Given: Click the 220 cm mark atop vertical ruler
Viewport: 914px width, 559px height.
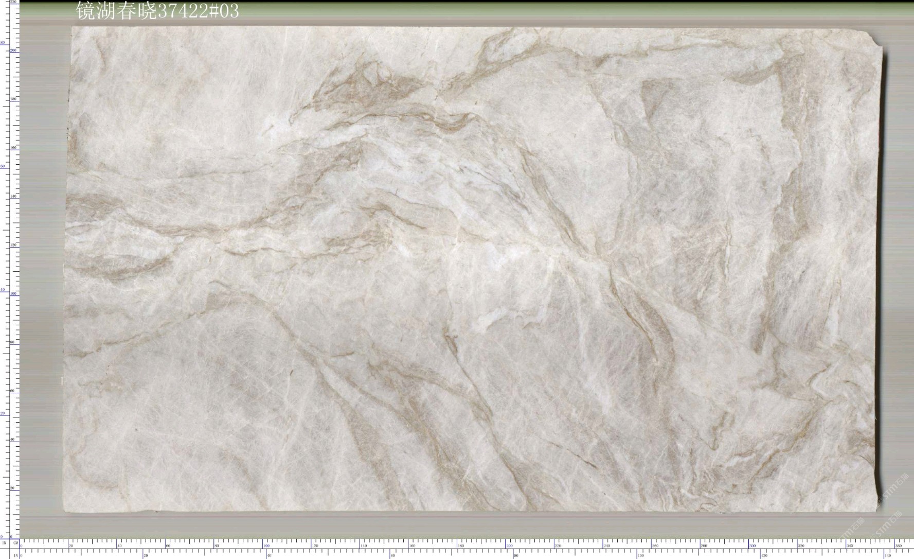Looking at the screenshot, I should coord(13,3).
